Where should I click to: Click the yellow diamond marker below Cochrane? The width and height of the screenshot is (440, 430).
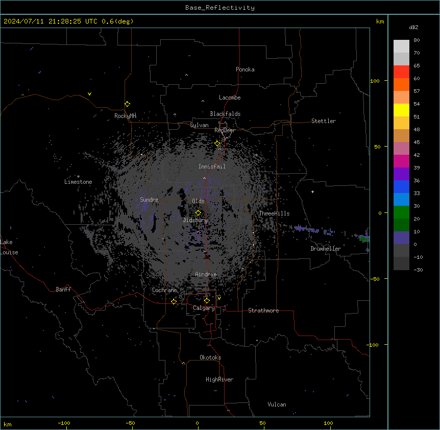(x=174, y=301)
